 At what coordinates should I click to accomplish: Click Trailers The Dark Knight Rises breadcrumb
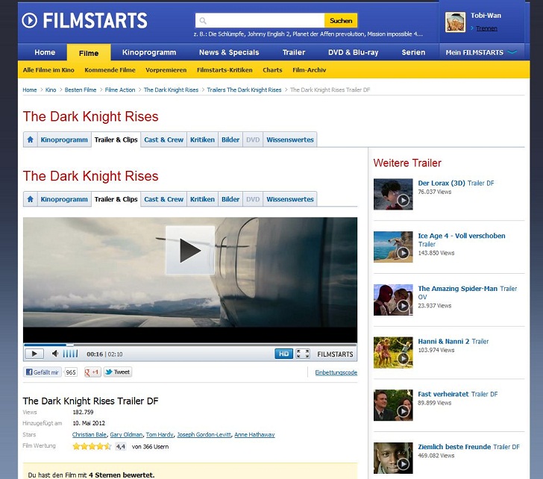[x=244, y=90]
